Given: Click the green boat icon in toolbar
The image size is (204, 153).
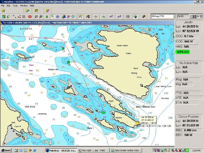Looking at the screenshot, I should coord(47,17).
